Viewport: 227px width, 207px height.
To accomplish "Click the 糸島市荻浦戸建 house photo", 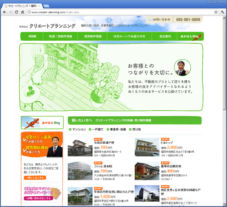I will [80, 147].
